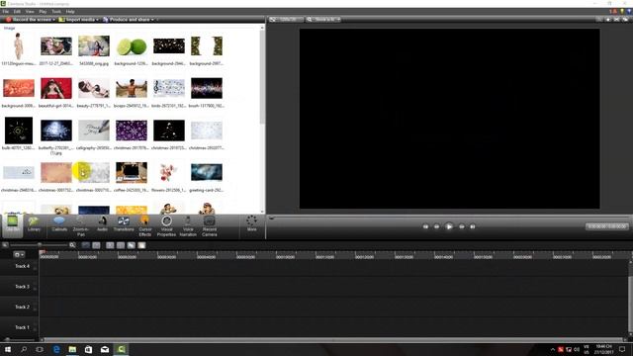Step forward one frame in preview
Image resolution: width=633 pixels, height=356 pixels.
click(x=462, y=226)
